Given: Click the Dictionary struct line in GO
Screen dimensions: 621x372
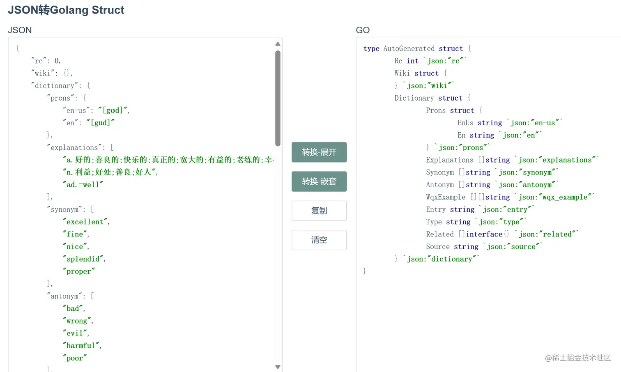Looking at the screenshot, I should [x=432, y=98].
